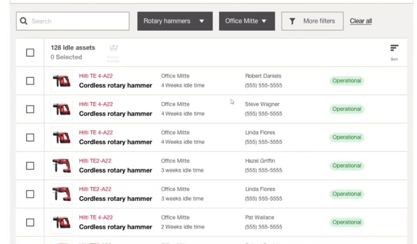Open Hilti TE 4-A22 link in 4 Weeks Linda Flores row
The height and width of the screenshot is (244, 417).
point(96,132)
